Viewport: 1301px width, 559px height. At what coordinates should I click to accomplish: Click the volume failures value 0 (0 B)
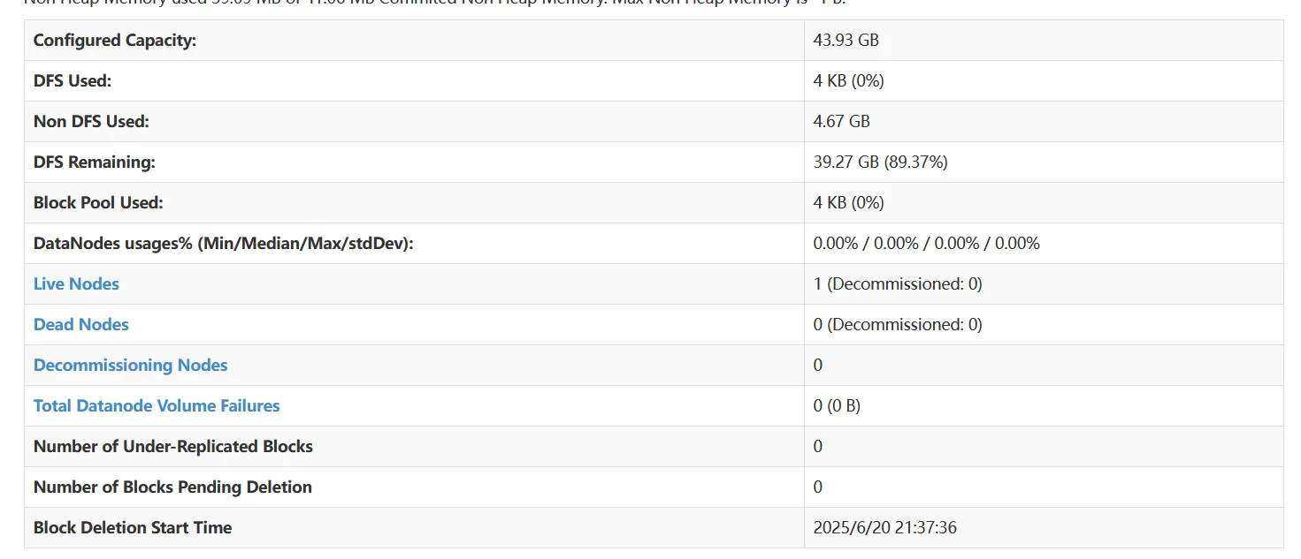pyautogui.click(x=837, y=405)
